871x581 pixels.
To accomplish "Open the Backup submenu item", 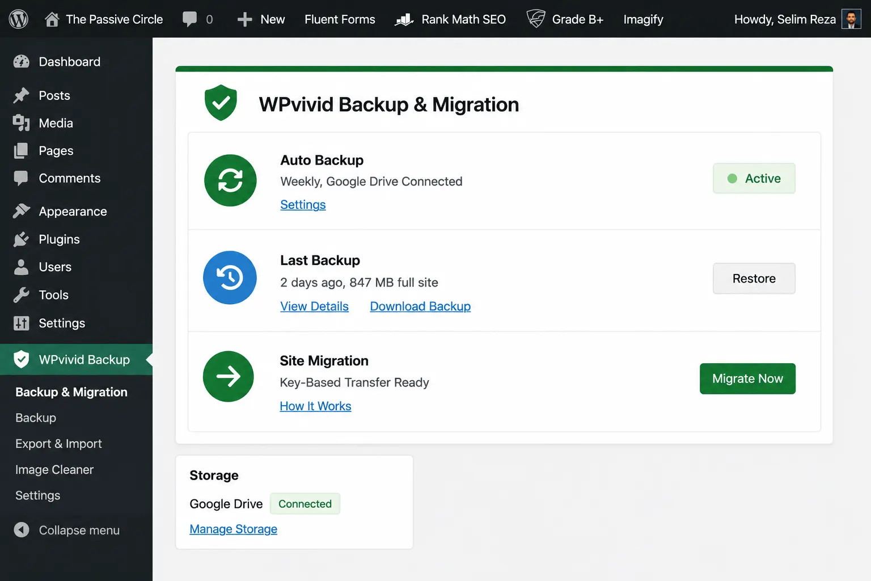I will coord(36,418).
